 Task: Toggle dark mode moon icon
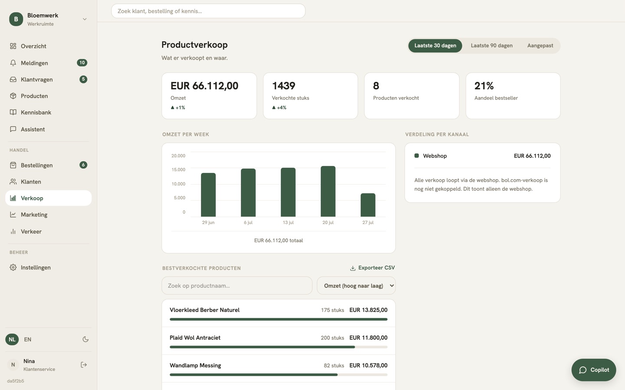(86, 339)
